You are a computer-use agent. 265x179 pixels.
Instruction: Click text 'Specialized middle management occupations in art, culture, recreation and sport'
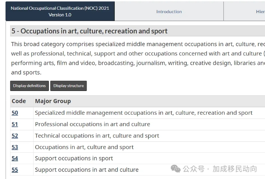[x=144, y=113]
